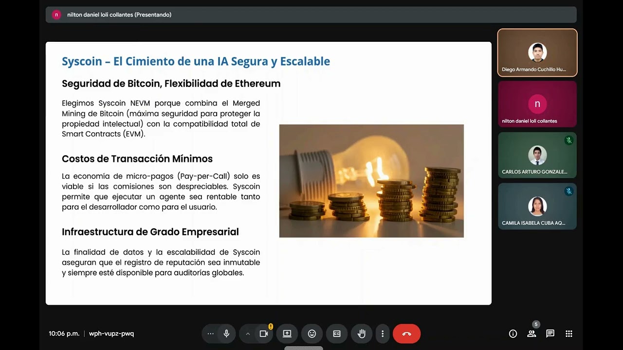The image size is (623, 350).
Task: Open the chat panel
Action: click(550, 334)
